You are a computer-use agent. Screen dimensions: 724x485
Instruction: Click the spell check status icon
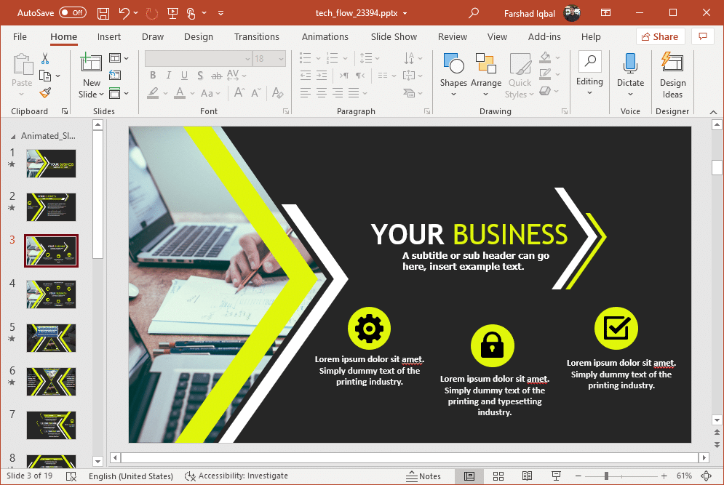pos(71,476)
